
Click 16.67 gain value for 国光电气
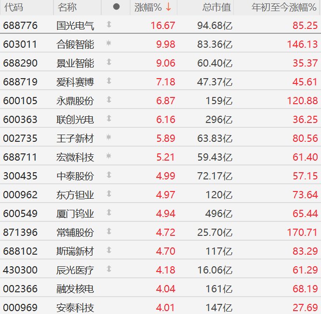click(163, 26)
